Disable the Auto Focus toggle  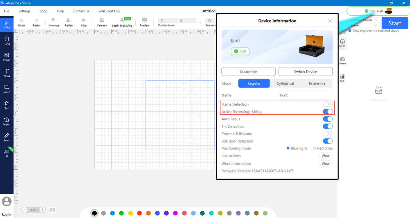click(x=328, y=119)
